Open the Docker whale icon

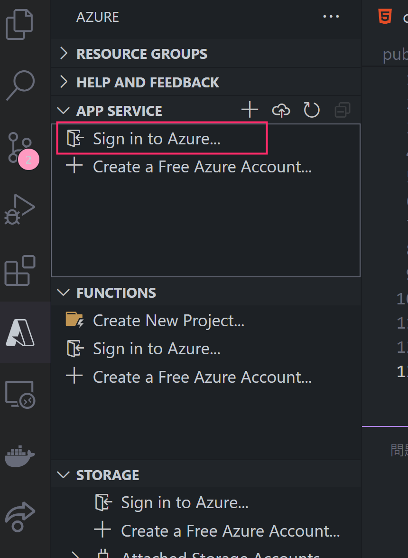(19, 456)
